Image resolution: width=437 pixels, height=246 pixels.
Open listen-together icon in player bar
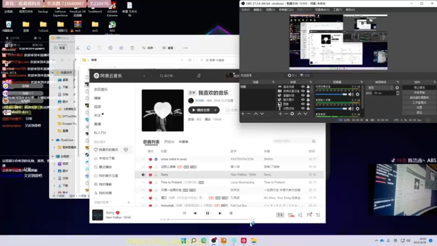309,215
